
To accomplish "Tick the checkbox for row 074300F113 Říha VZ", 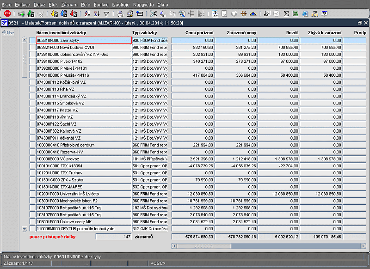I will pos(32,89).
